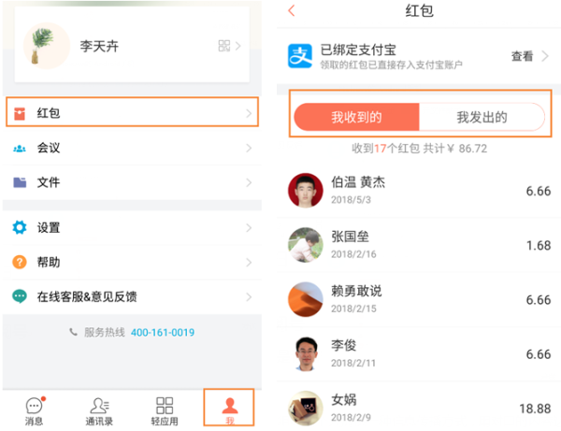The height and width of the screenshot is (431, 561).
Task: Open 在线客服&意见反馈 label
Action: tap(87, 296)
